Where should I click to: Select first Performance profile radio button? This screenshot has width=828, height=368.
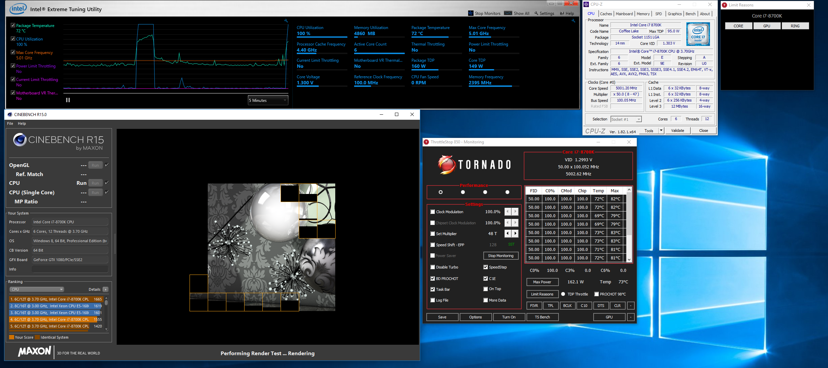pyautogui.click(x=440, y=192)
